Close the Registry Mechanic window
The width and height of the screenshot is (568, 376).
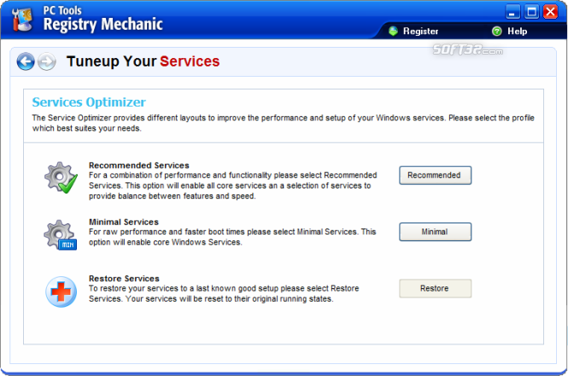pos(550,12)
